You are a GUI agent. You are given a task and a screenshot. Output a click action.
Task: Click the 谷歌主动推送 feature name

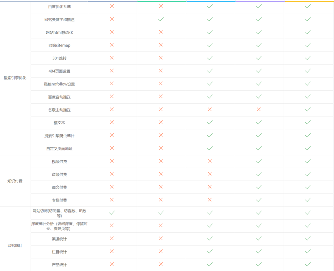coord(59,110)
